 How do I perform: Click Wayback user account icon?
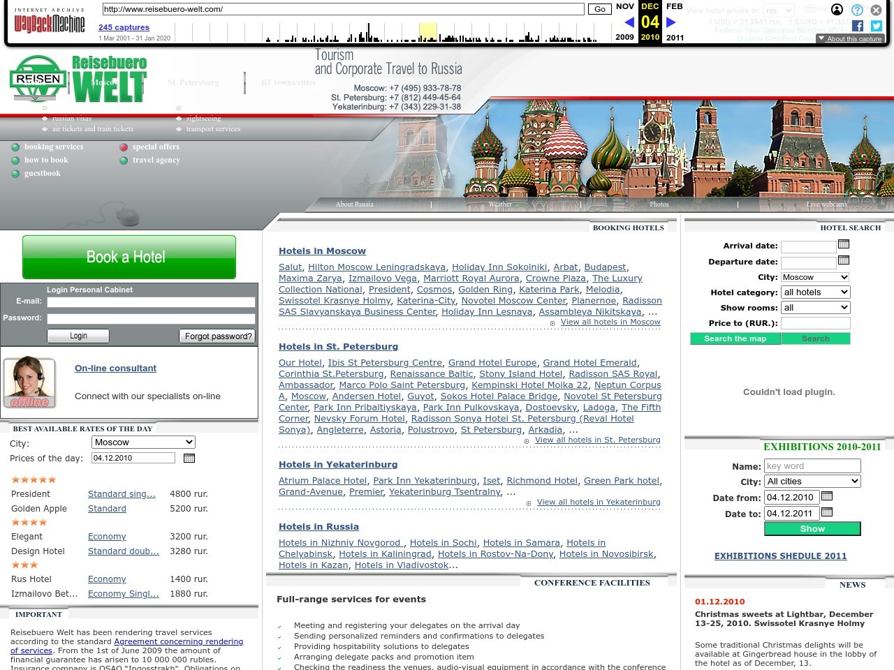coord(837,10)
